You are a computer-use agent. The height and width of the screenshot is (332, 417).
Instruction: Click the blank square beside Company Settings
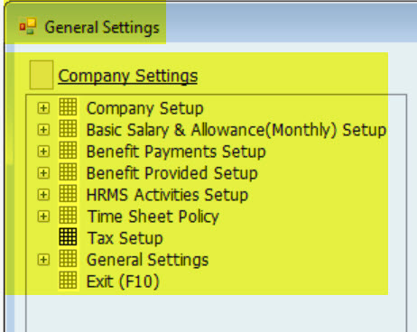(42, 75)
